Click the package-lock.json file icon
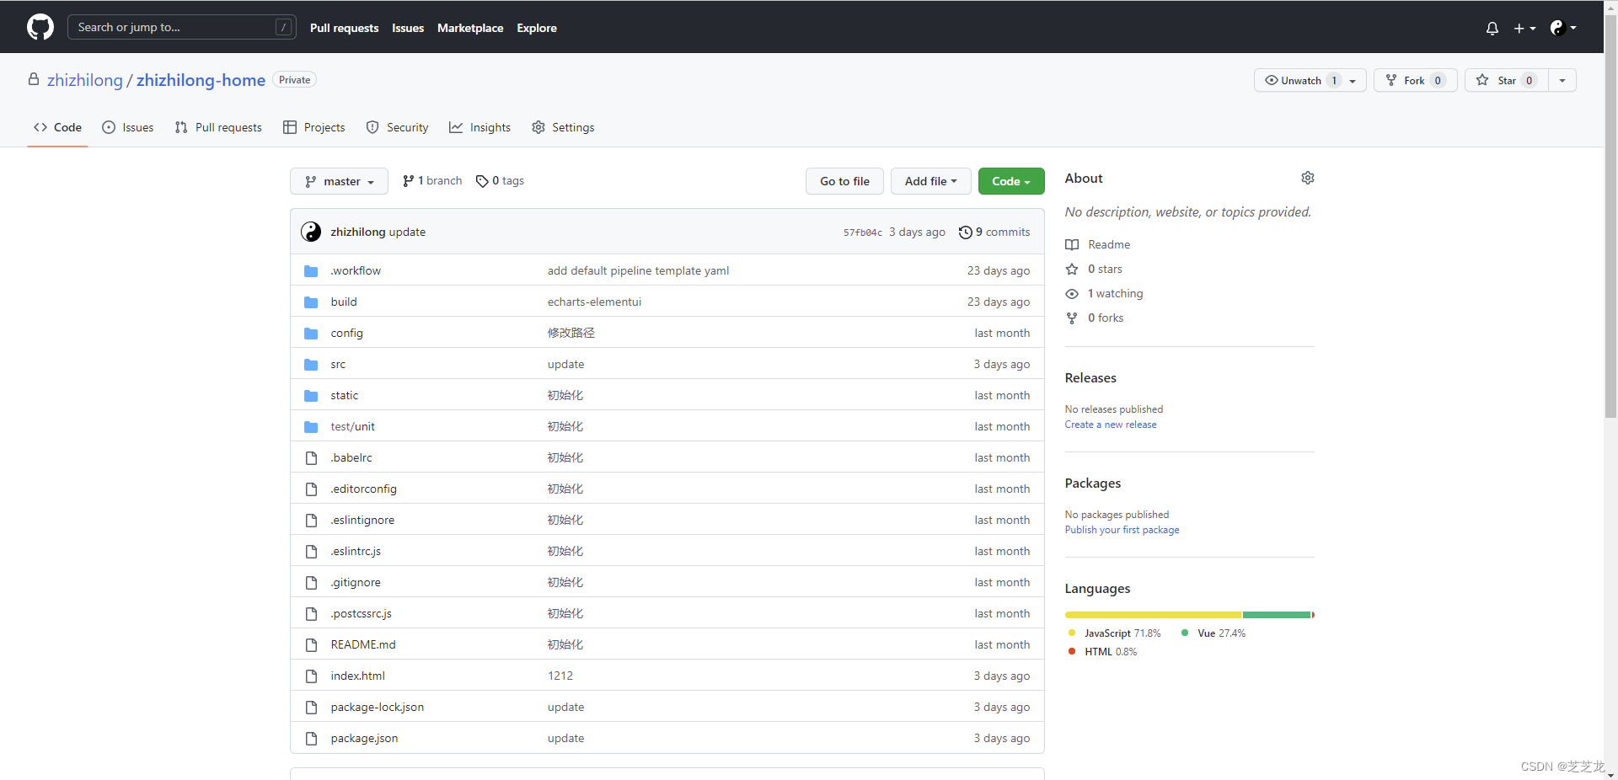Viewport: 1618px width, 780px height. point(311,708)
